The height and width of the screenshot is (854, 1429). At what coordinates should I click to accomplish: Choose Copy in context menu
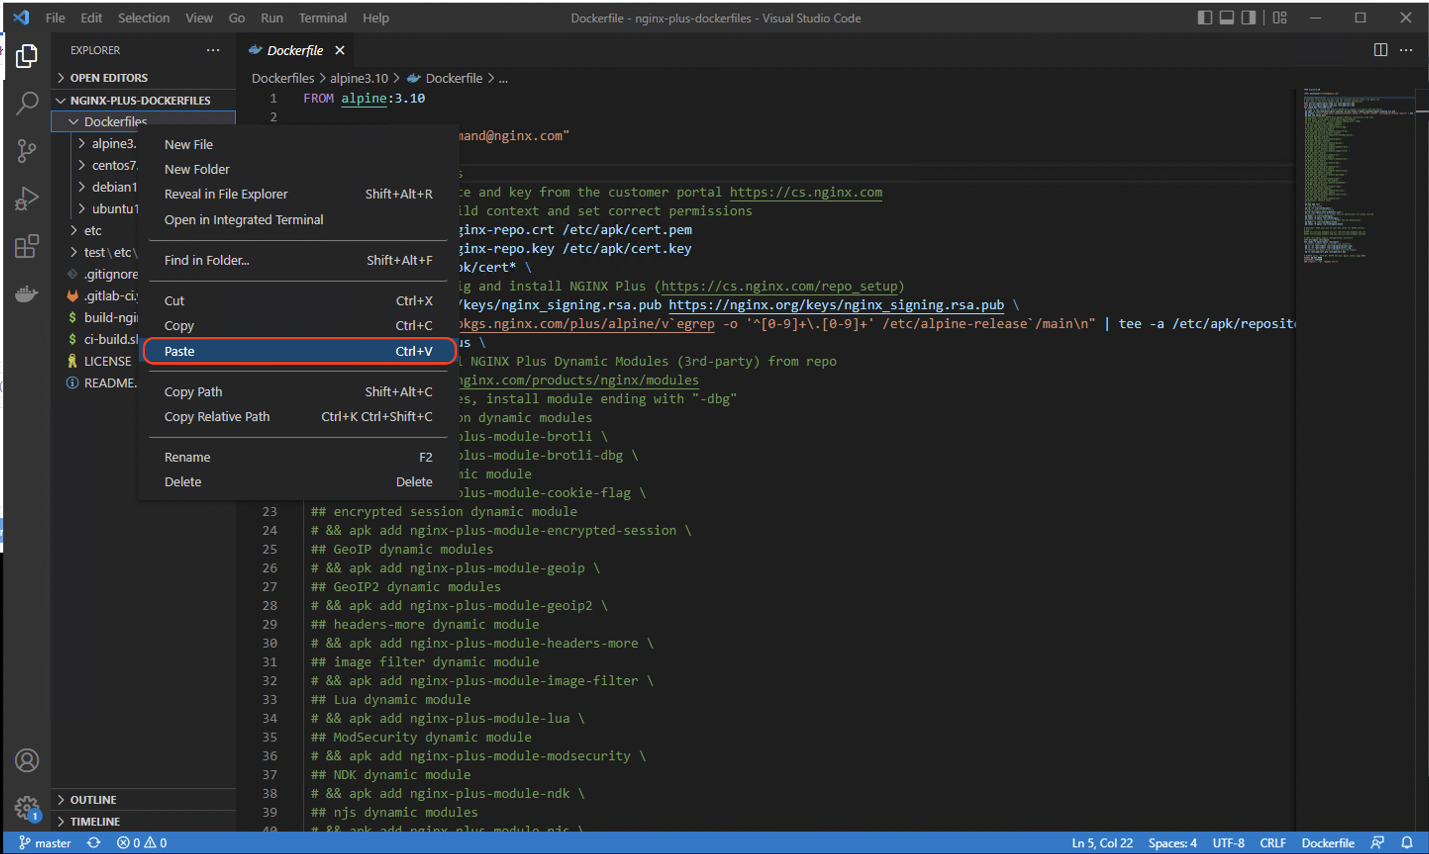click(298, 325)
